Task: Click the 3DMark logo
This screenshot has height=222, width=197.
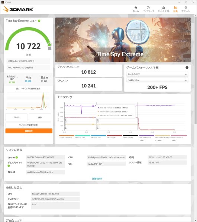Action: [x=18, y=9]
